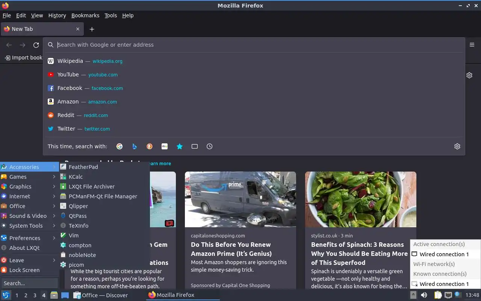The width and height of the screenshot is (481, 301).
Task: Expand the Sound & Video submenu
Action: [x=29, y=216]
